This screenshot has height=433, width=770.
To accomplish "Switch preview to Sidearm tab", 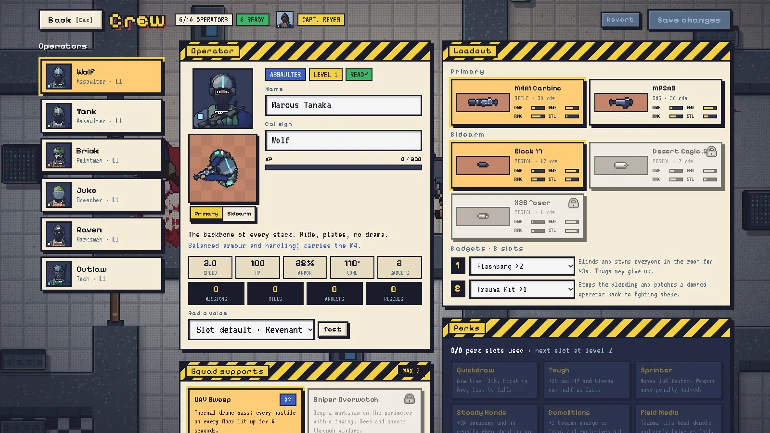I will [239, 214].
